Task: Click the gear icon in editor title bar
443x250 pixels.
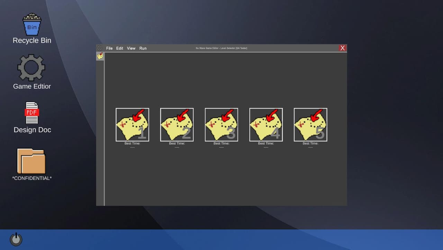Action: coord(100,48)
